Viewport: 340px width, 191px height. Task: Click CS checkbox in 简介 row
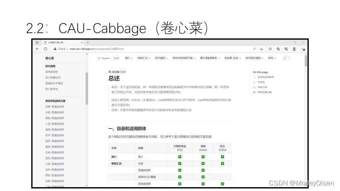point(180,157)
